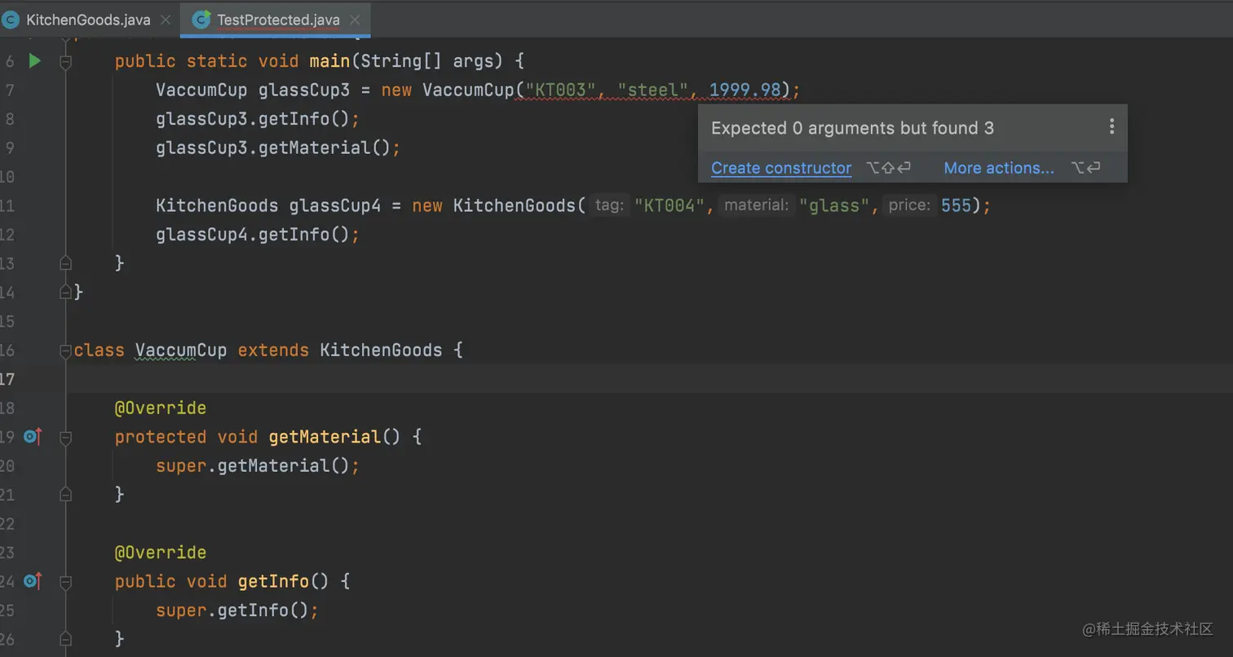Click the "glass" string literal
Image resolution: width=1233 pixels, height=657 pixels.
(x=834, y=205)
